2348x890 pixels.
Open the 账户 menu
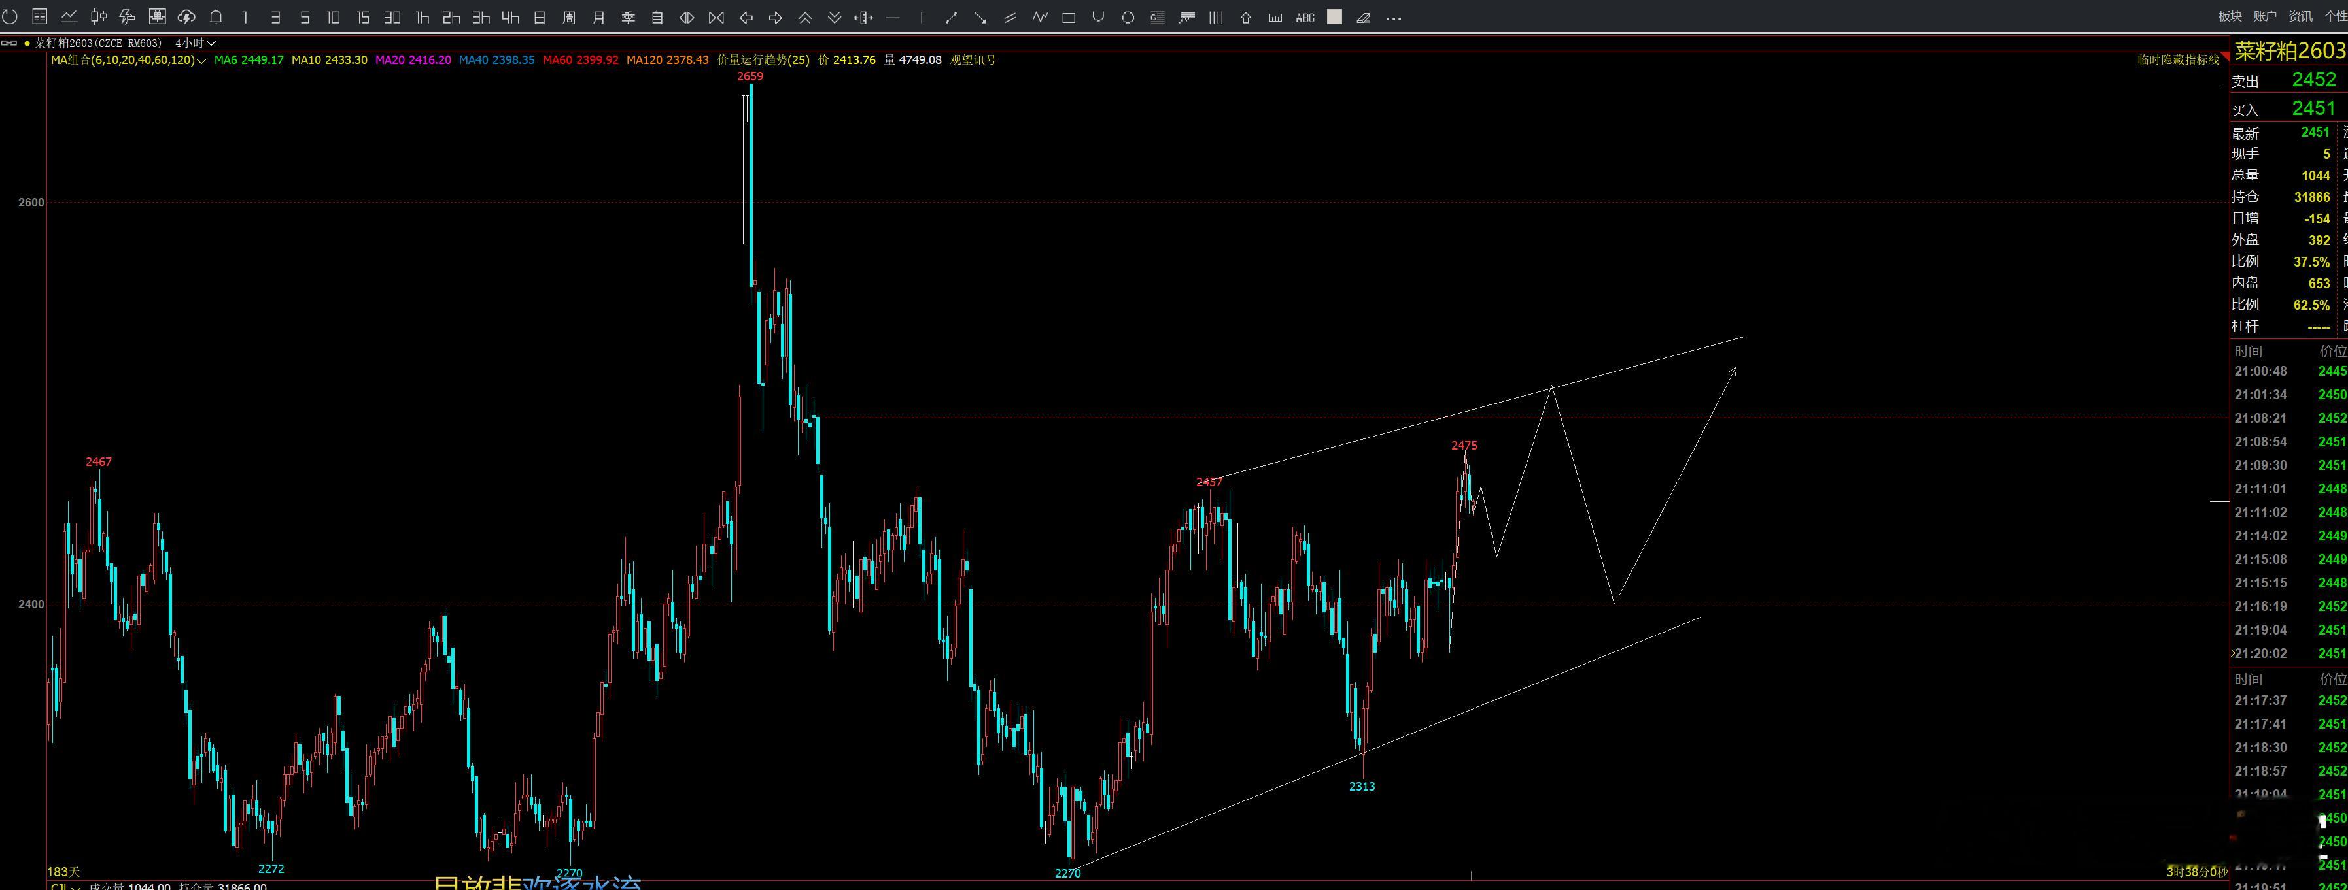click(x=2265, y=16)
